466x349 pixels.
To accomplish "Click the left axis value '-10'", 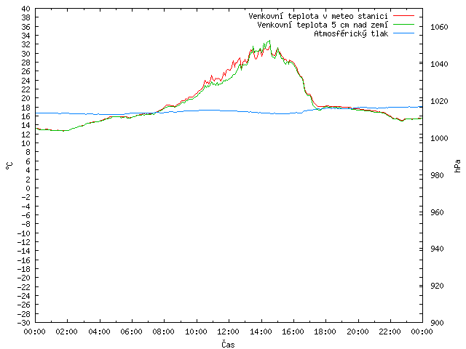I will (24, 233).
